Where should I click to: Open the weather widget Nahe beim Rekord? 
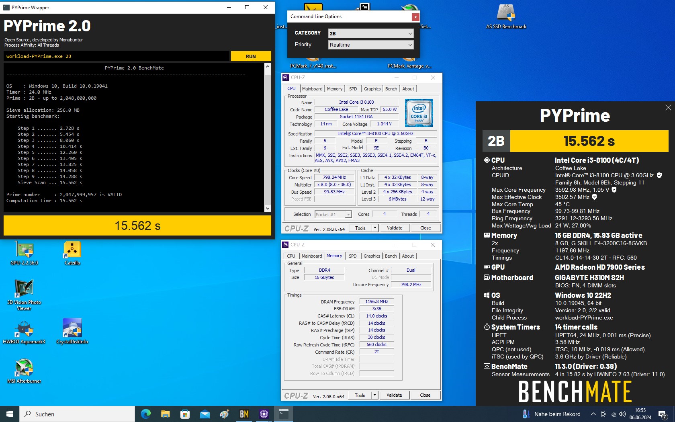pos(552,414)
